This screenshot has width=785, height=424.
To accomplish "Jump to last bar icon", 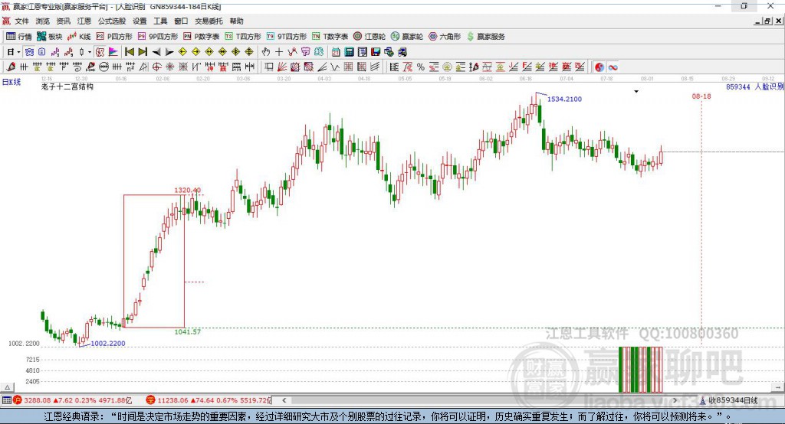I will pos(143,52).
